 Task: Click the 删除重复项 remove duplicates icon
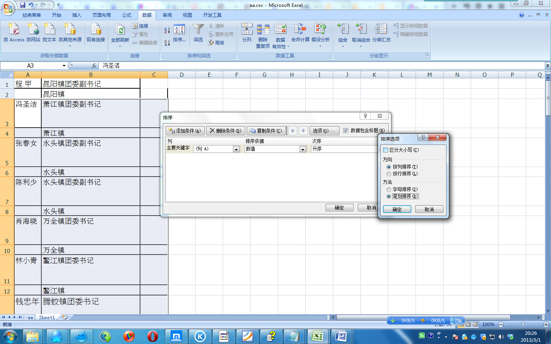(263, 29)
